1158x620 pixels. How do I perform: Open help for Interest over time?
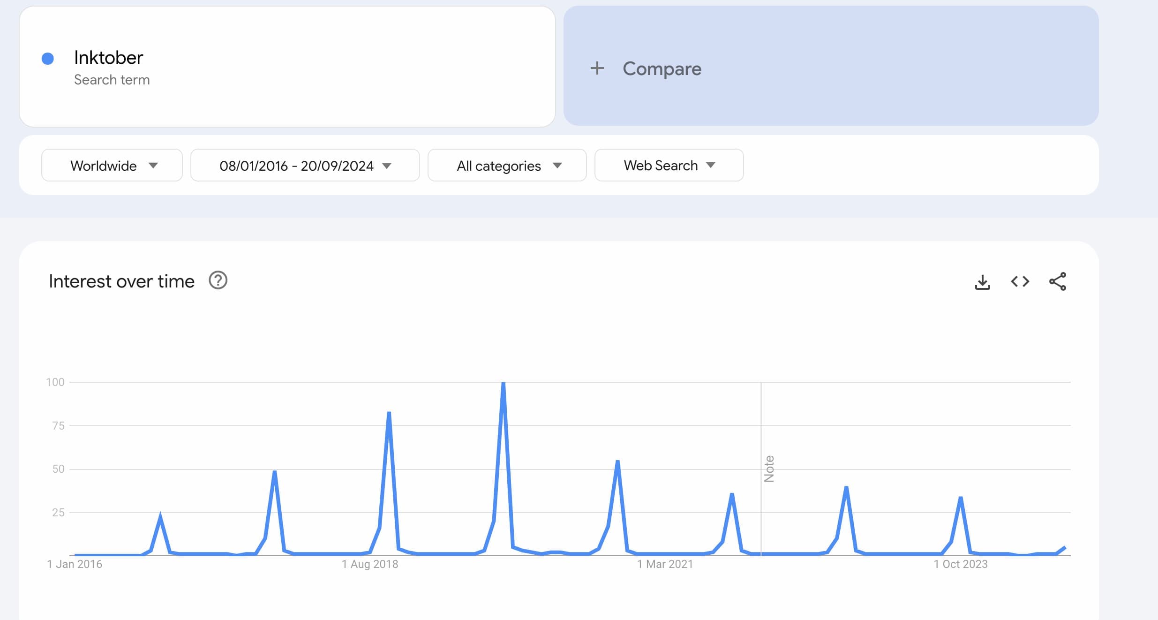click(218, 280)
